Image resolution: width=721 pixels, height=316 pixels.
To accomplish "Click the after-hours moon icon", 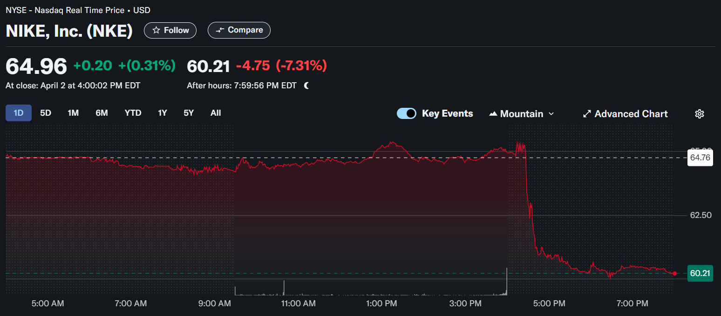I will (306, 86).
